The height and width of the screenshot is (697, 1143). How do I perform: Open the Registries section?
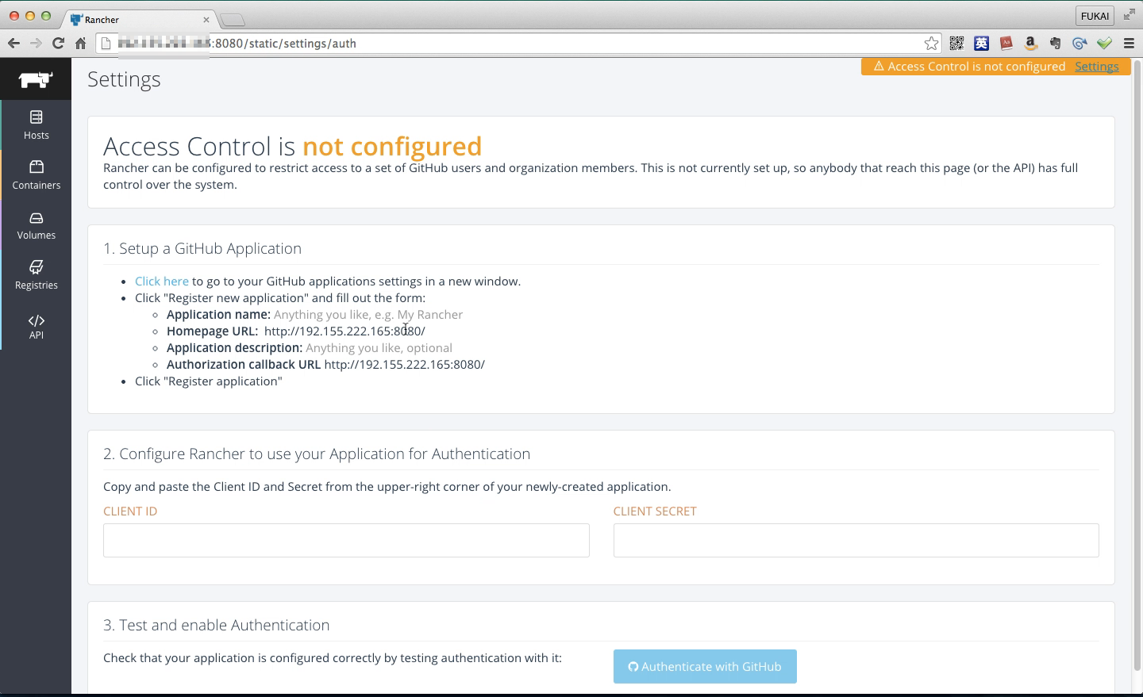click(37, 275)
